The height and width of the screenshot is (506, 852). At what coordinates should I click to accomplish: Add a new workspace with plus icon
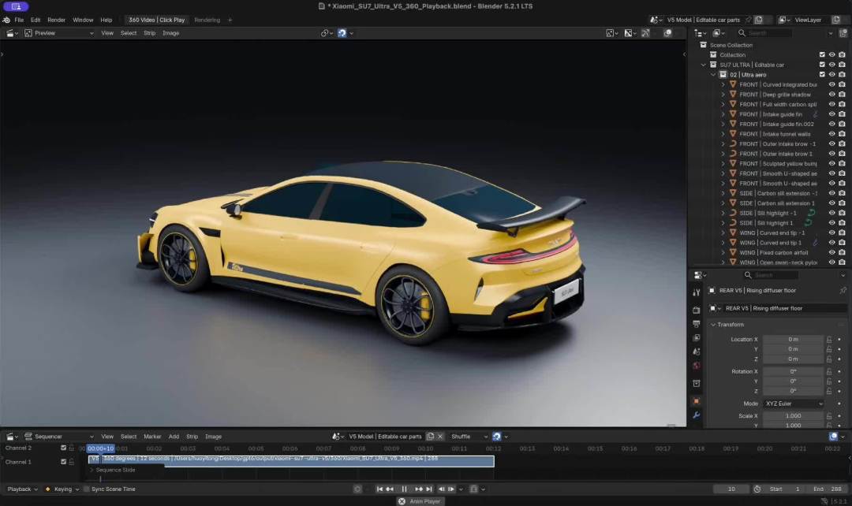230,20
